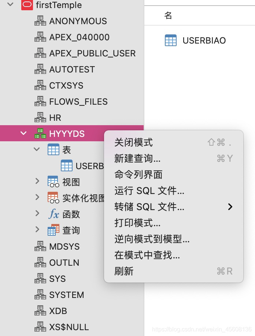This screenshot has height=336, width=255.
Task: Click the firstTemple Oracle connection icon
Action: pyautogui.click(x=27, y=5)
